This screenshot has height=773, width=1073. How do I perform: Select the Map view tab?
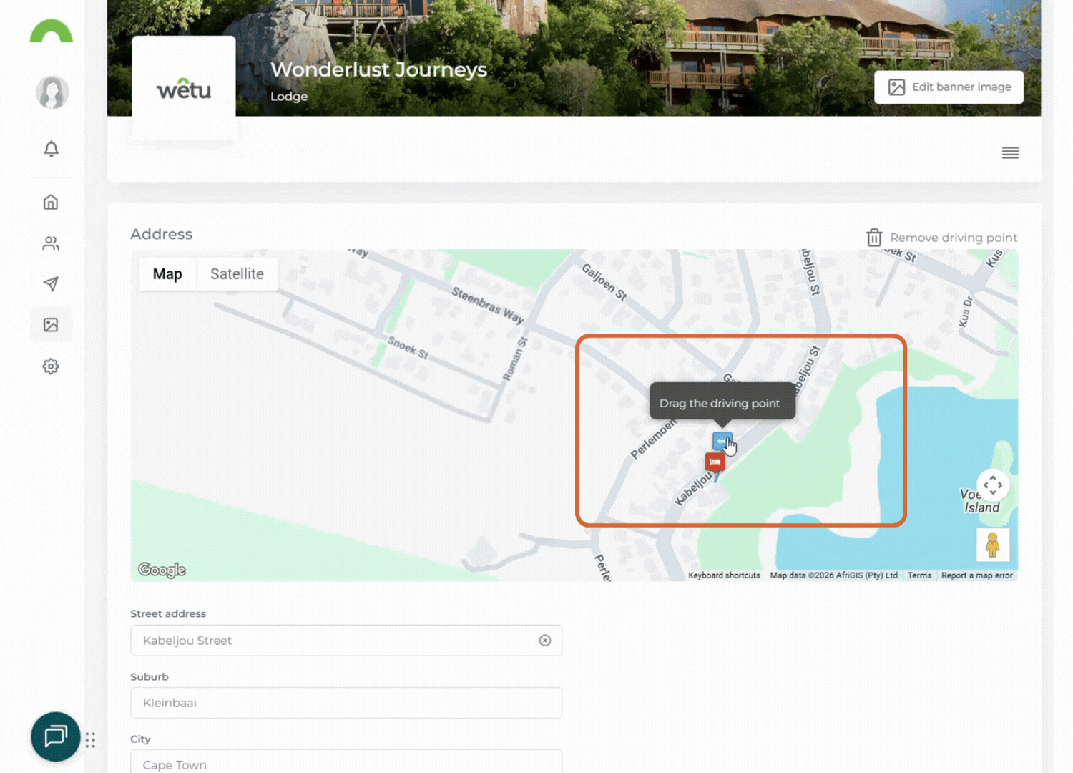point(167,274)
